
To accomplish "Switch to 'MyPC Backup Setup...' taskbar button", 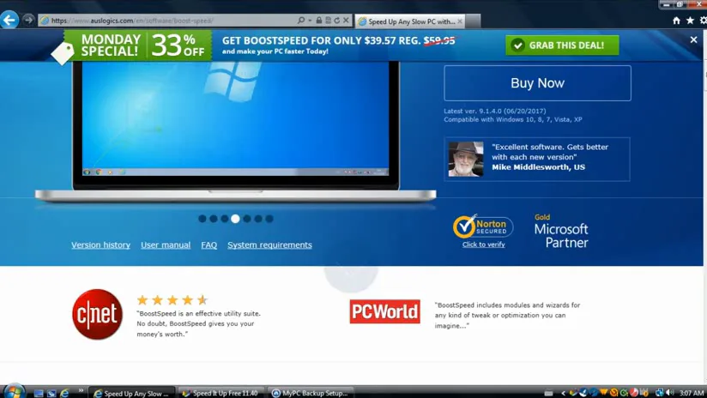I will pos(311,393).
